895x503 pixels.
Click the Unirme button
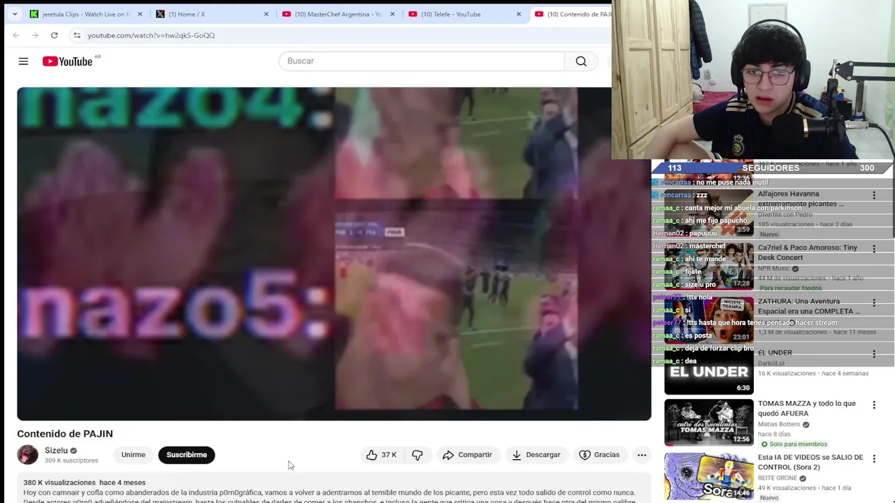[133, 455]
